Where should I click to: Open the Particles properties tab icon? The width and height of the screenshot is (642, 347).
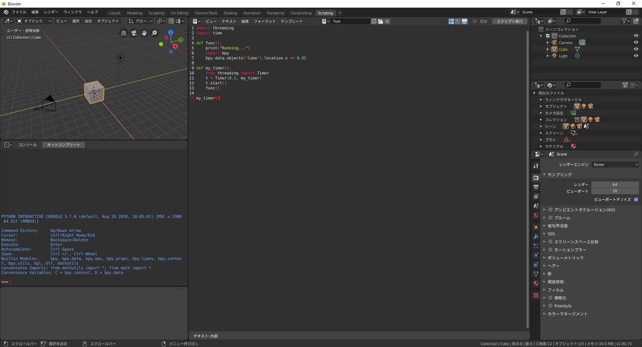[x=536, y=246]
